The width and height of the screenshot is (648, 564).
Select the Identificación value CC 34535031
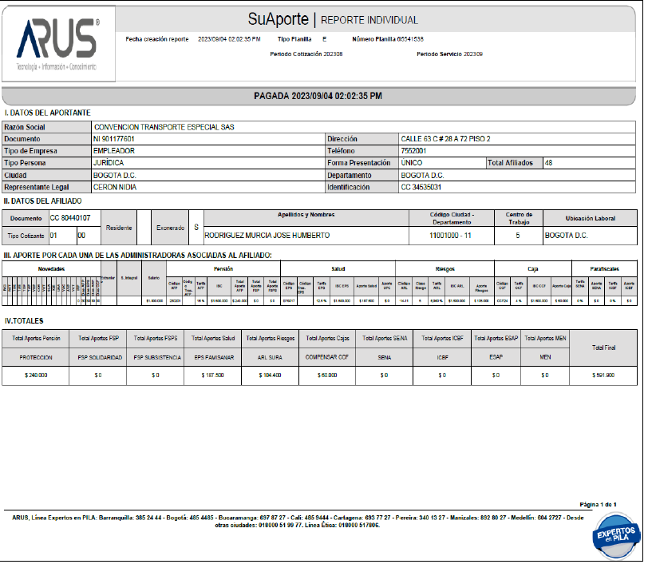421,187
